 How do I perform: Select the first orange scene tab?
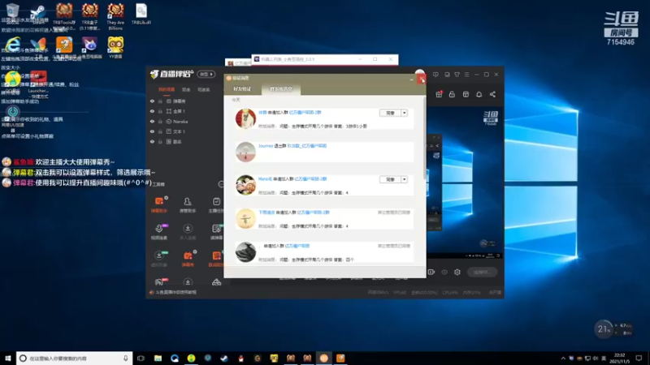tap(167, 90)
